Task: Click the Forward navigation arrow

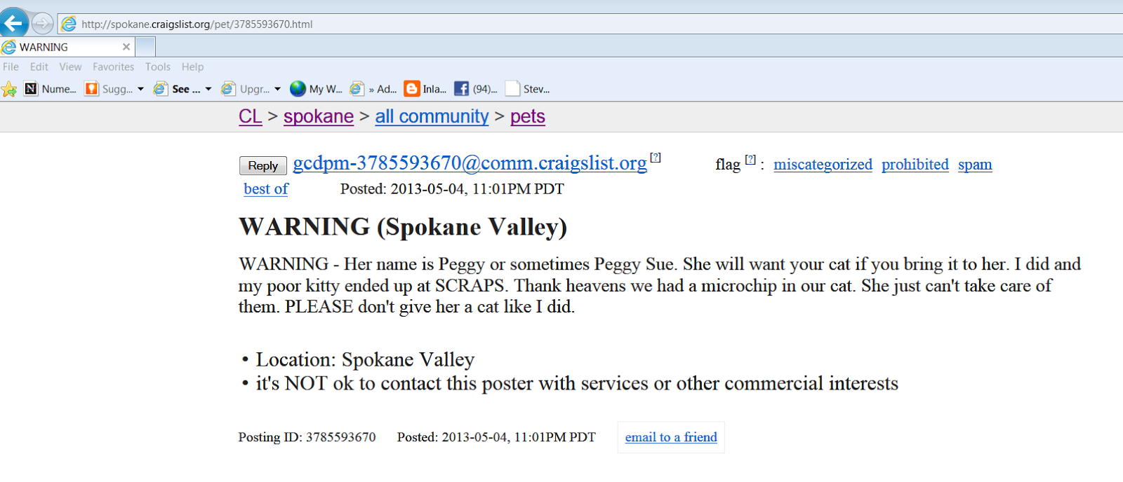Action: point(43,23)
